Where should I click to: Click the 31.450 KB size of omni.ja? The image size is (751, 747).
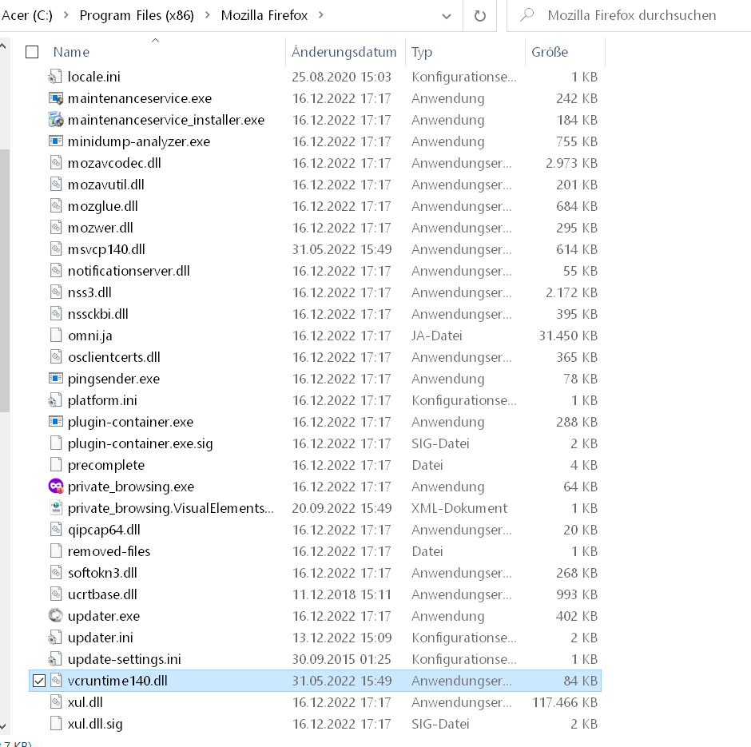568,336
